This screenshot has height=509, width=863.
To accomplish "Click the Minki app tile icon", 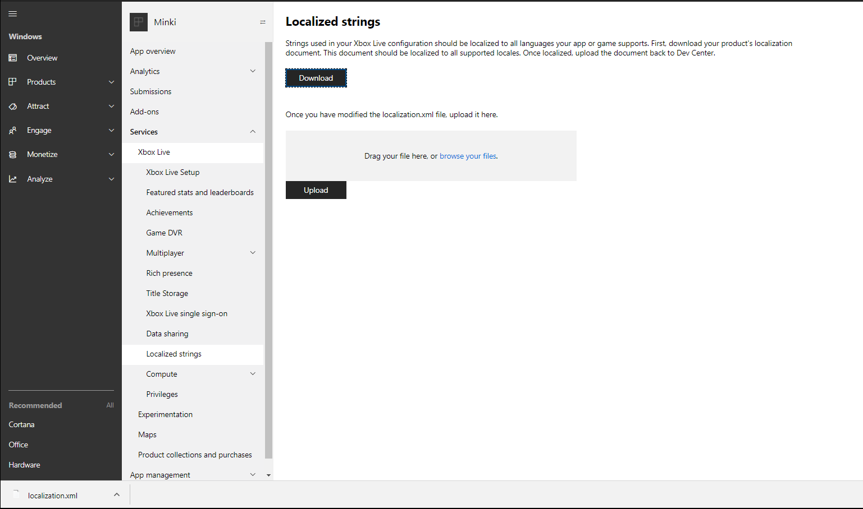I will click(138, 22).
